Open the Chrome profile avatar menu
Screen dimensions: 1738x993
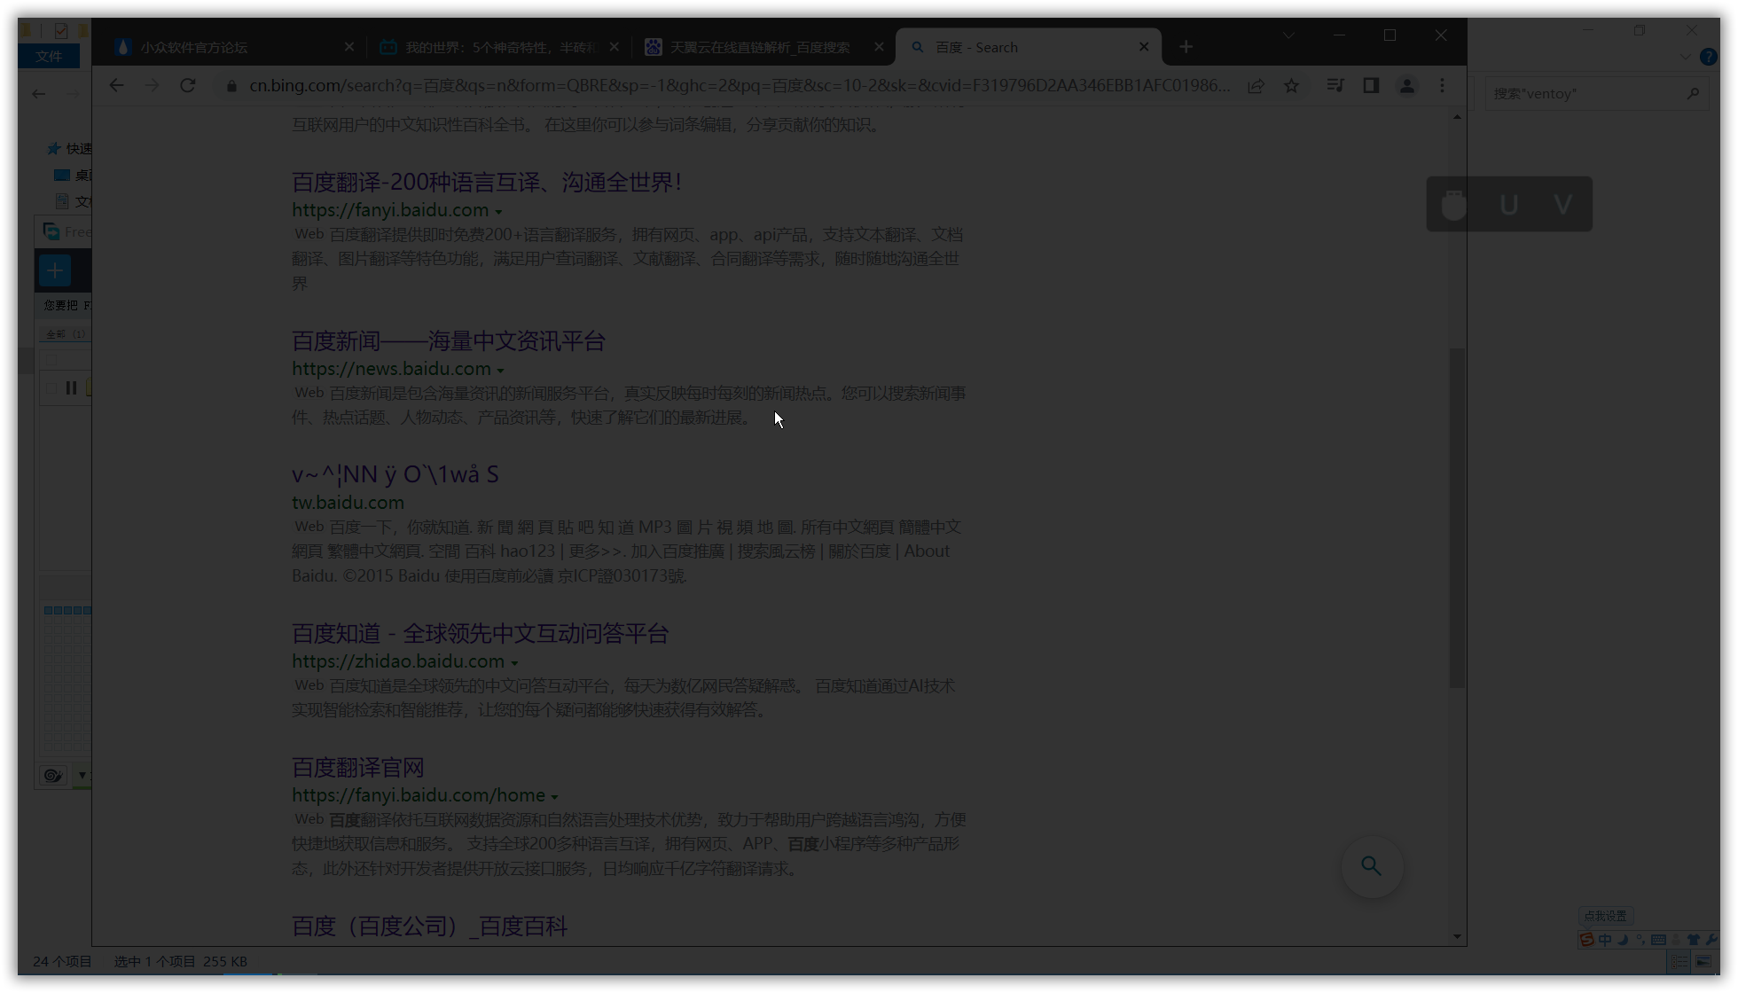(1406, 86)
